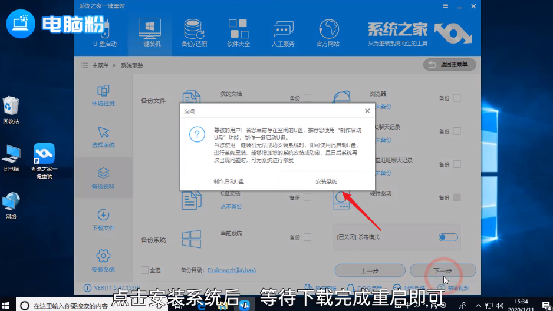
Task: Click the 浏览器 icon
Action: click(x=341, y=97)
